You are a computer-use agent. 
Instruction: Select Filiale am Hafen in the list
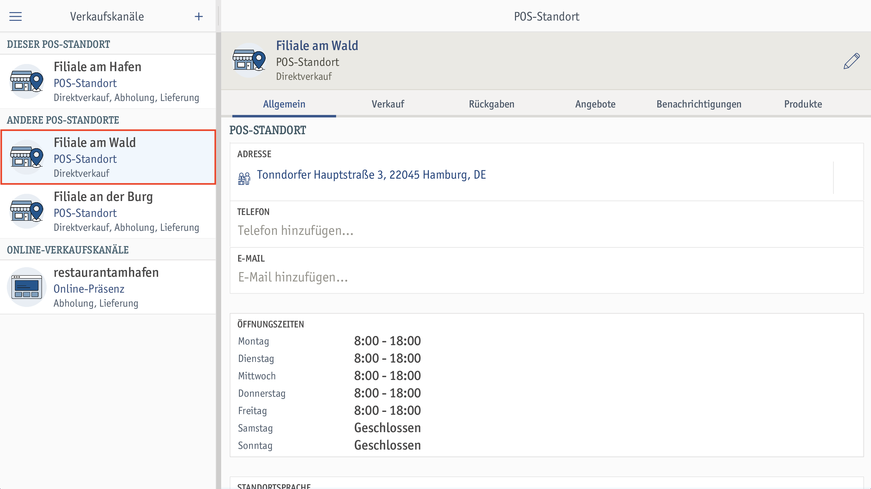108,81
